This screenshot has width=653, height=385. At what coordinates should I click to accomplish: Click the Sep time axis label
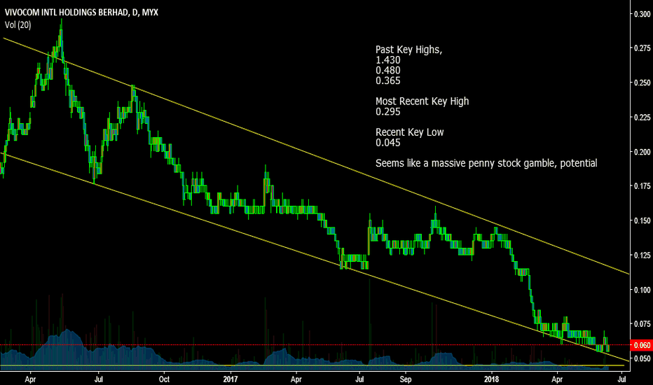tap(406, 379)
